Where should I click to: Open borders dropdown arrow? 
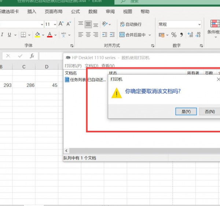click(x=29, y=35)
